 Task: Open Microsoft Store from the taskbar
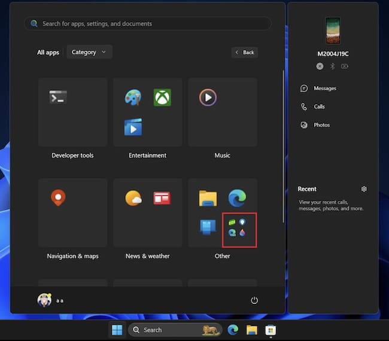271,330
